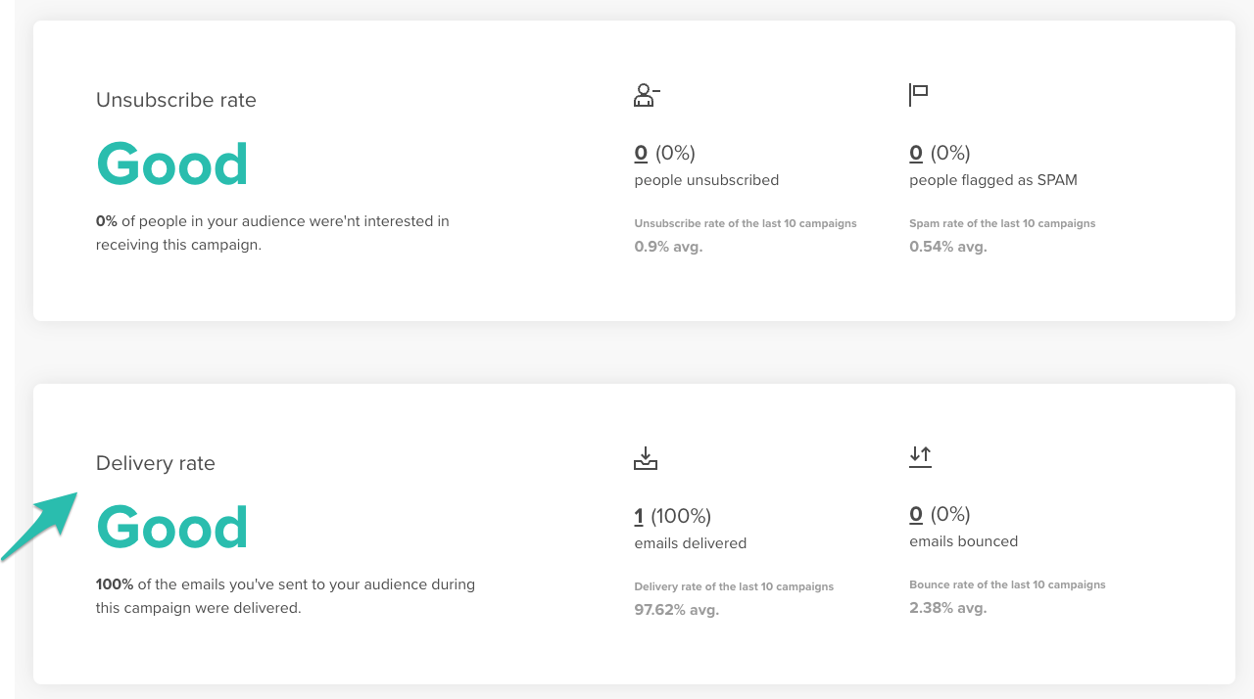The height and width of the screenshot is (699, 1254).
Task: Click the "Delivery rate of the last 10 campaigns" caption
Action: point(734,586)
